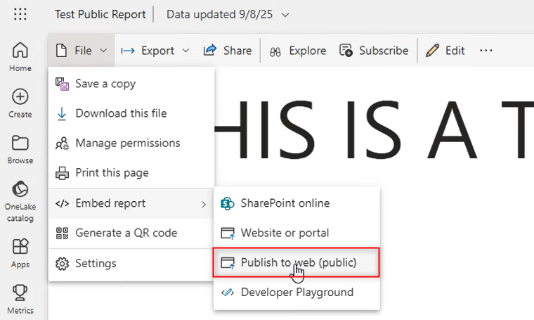Select SharePoint online embed option
The image size is (534, 320).
[297, 203]
